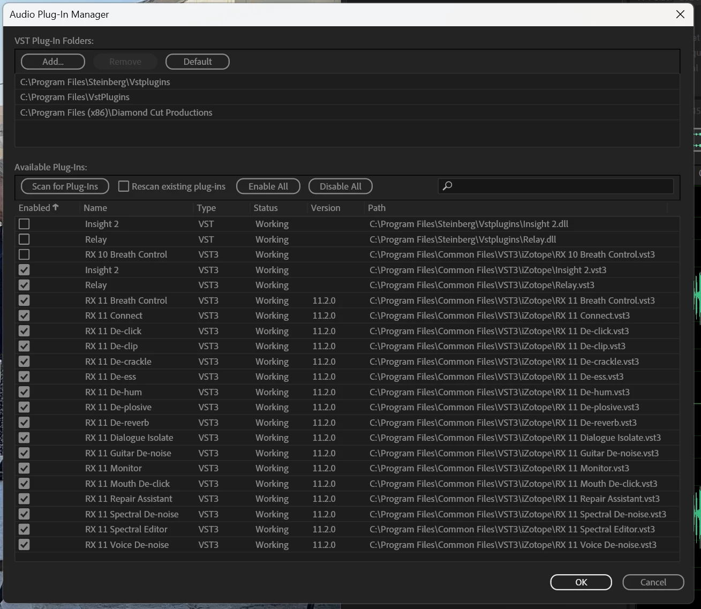Uncheck RX 11 Spectral Editor plug-in
The image size is (701, 609).
pos(24,529)
